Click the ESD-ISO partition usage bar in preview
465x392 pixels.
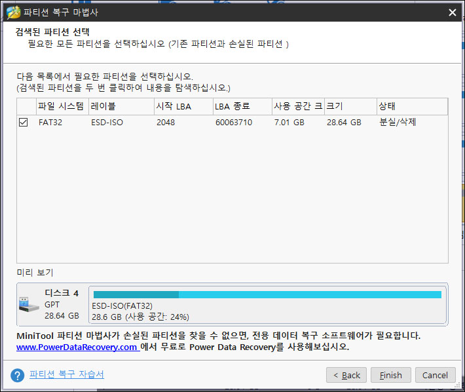(267, 294)
